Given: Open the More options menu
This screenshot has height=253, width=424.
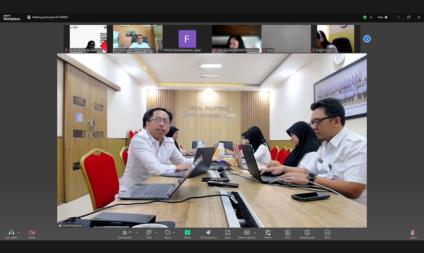Looking at the screenshot, I should 328,233.
